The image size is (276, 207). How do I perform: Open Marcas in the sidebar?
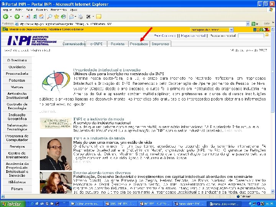tap(17, 87)
